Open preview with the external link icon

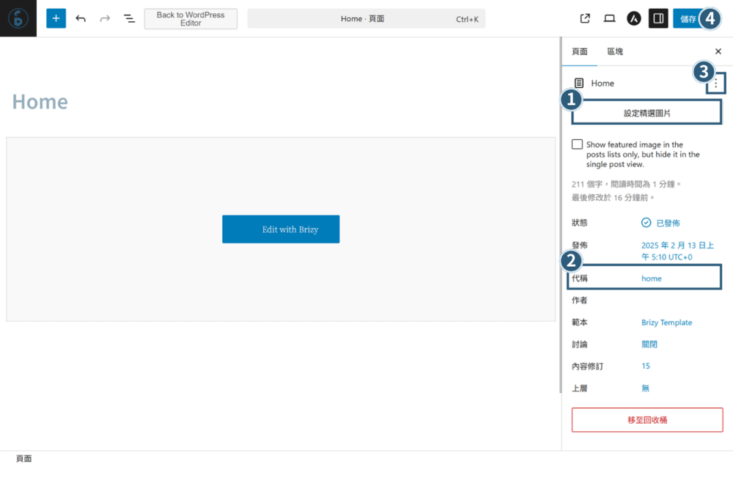584,18
